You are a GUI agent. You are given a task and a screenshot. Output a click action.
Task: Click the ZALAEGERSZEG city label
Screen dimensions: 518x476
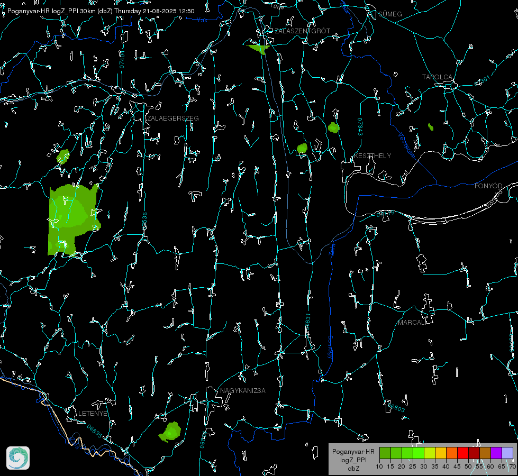[173, 118]
